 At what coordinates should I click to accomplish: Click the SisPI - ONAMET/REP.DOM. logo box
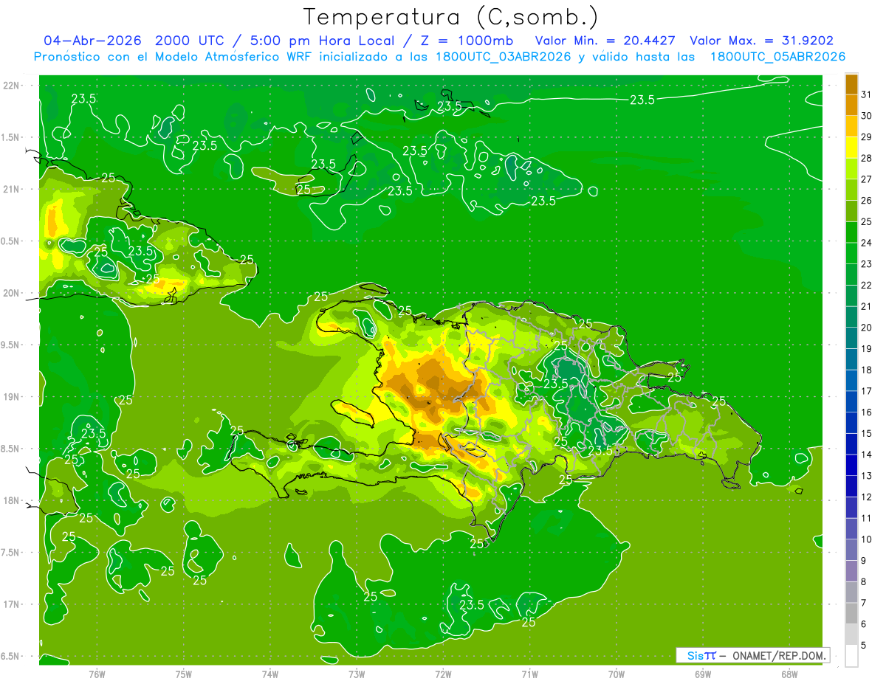pos(753,655)
